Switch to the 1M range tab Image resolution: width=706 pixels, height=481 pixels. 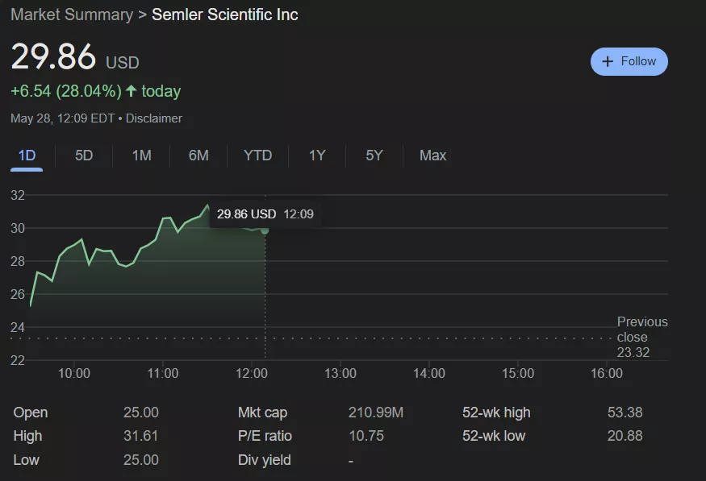(141, 155)
